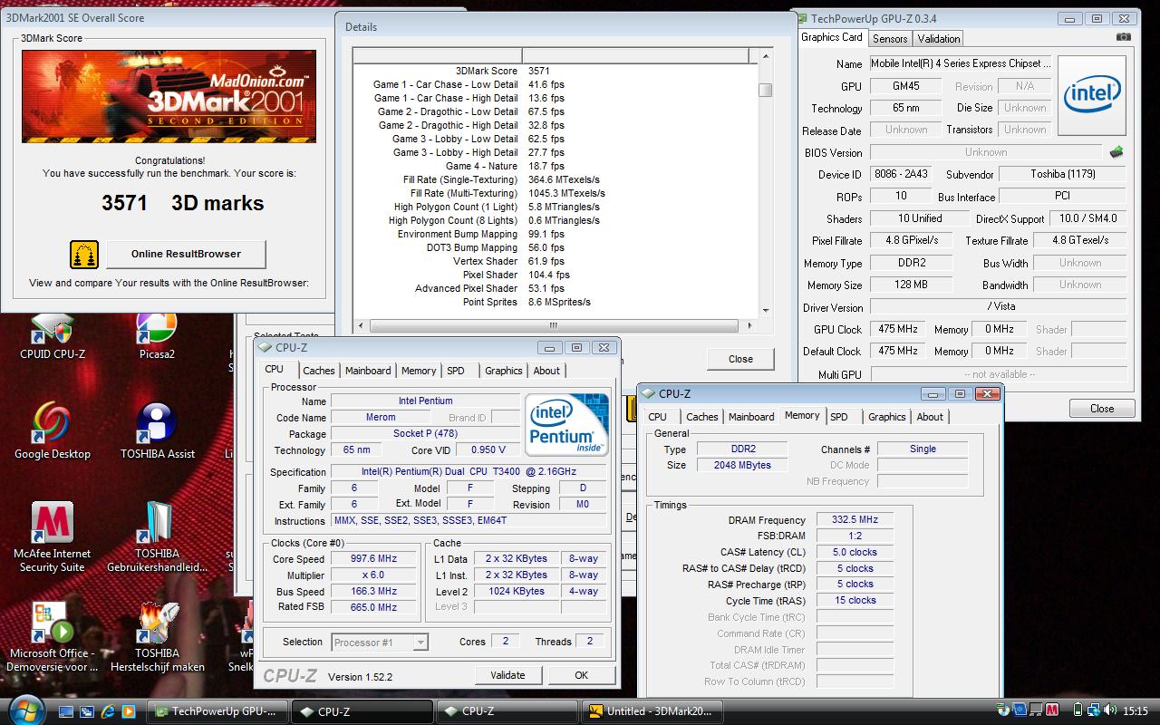Click the 3DMark Score 3571 details row
The height and width of the screenshot is (725, 1160).
[x=555, y=71]
